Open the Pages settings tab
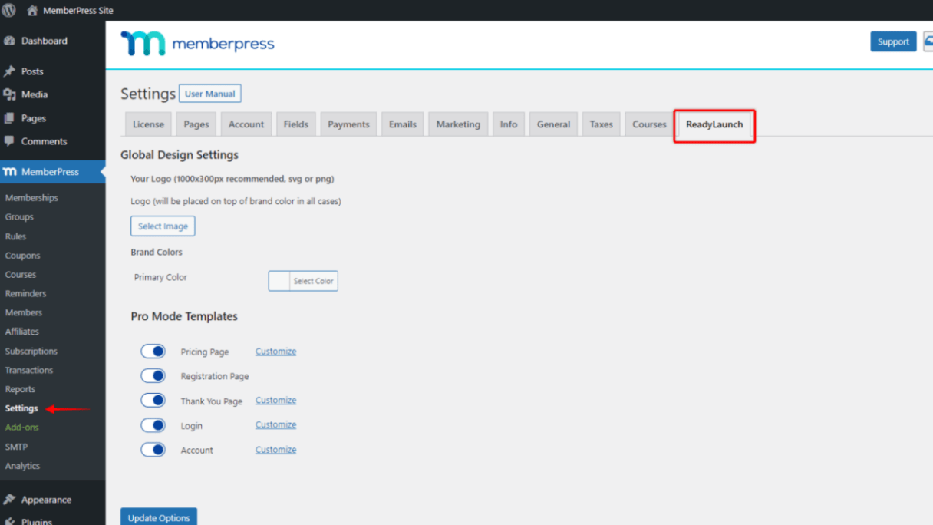This screenshot has width=933, height=525. pyautogui.click(x=196, y=124)
